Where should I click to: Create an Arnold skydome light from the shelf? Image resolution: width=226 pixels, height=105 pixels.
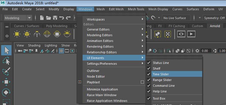click(47, 34)
